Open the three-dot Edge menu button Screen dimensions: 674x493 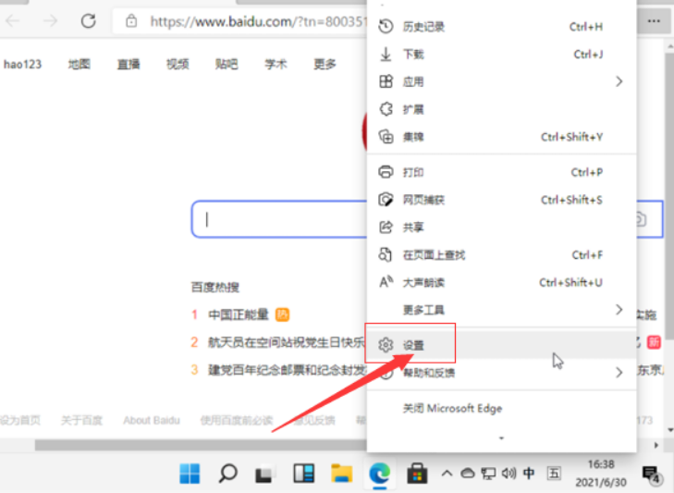(654, 20)
